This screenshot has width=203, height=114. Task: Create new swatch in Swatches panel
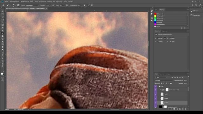[182, 28]
